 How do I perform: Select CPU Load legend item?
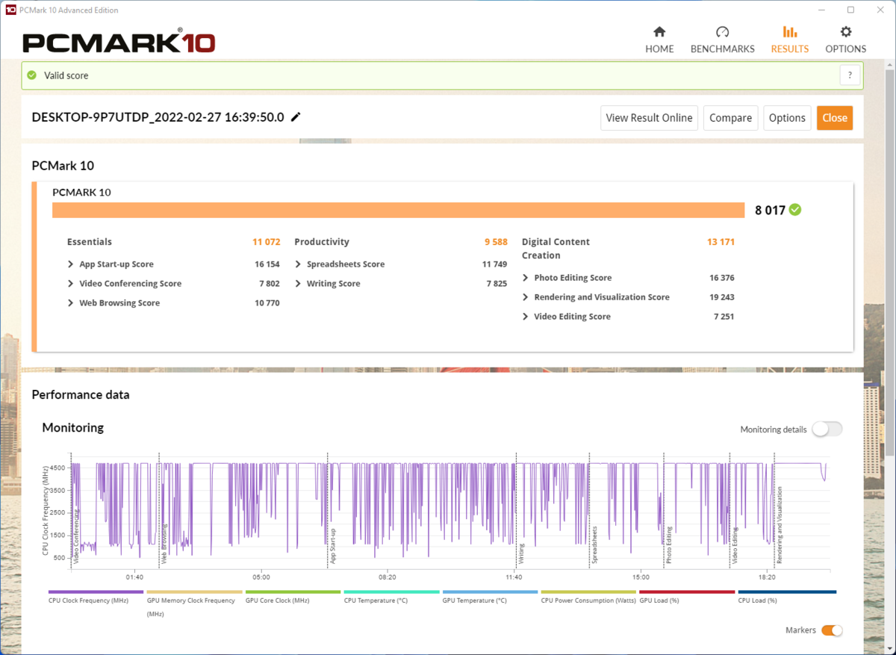pos(785,596)
